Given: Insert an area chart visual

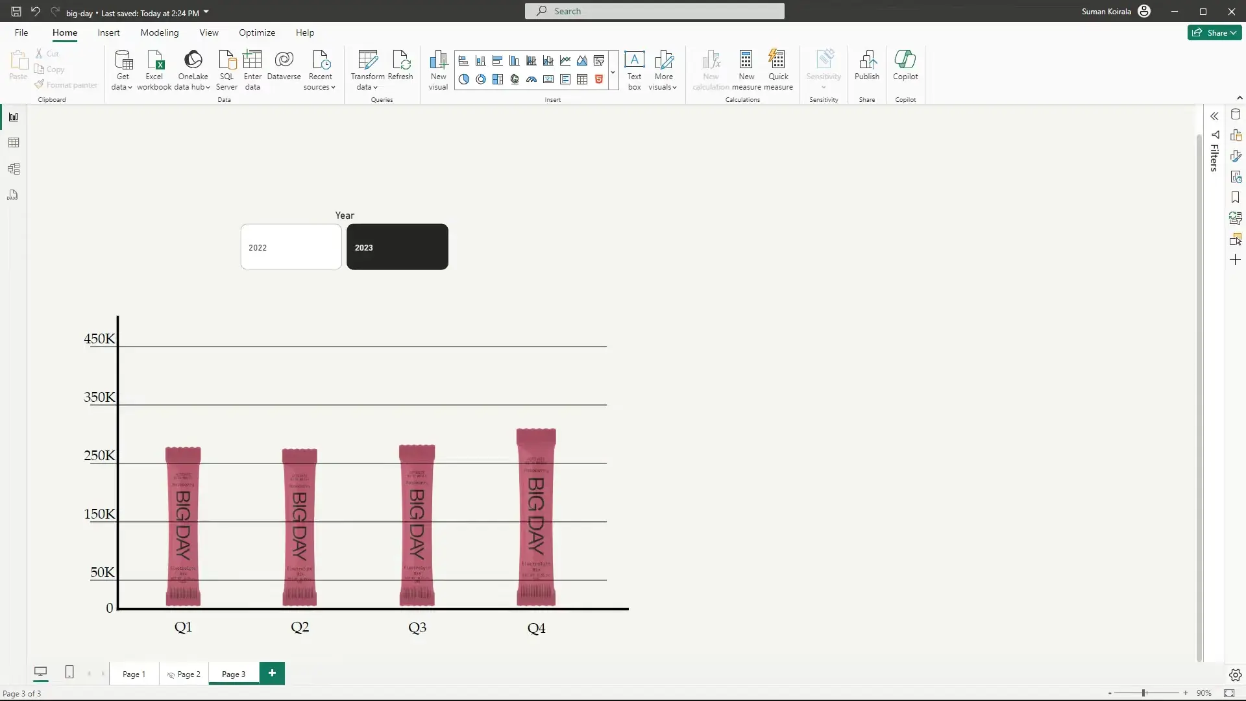Looking at the screenshot, I should [582, 61].
